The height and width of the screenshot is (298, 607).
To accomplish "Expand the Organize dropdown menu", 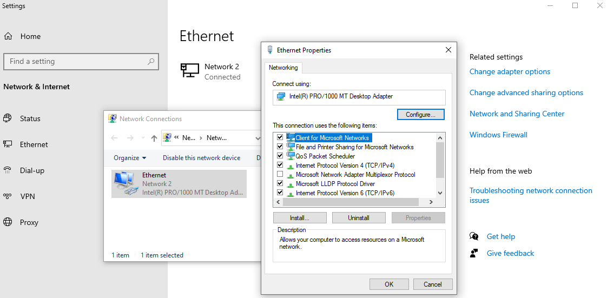I will click(130, 158).
